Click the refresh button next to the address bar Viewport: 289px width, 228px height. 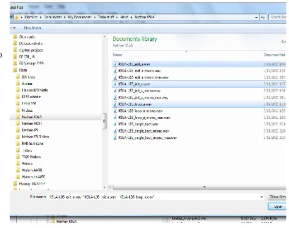pos(263,18)
